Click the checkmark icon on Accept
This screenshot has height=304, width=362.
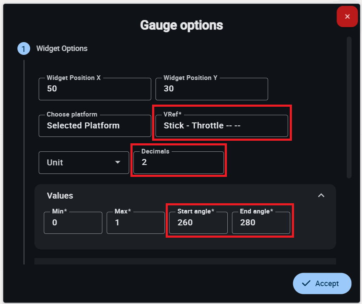coord(306,284)
